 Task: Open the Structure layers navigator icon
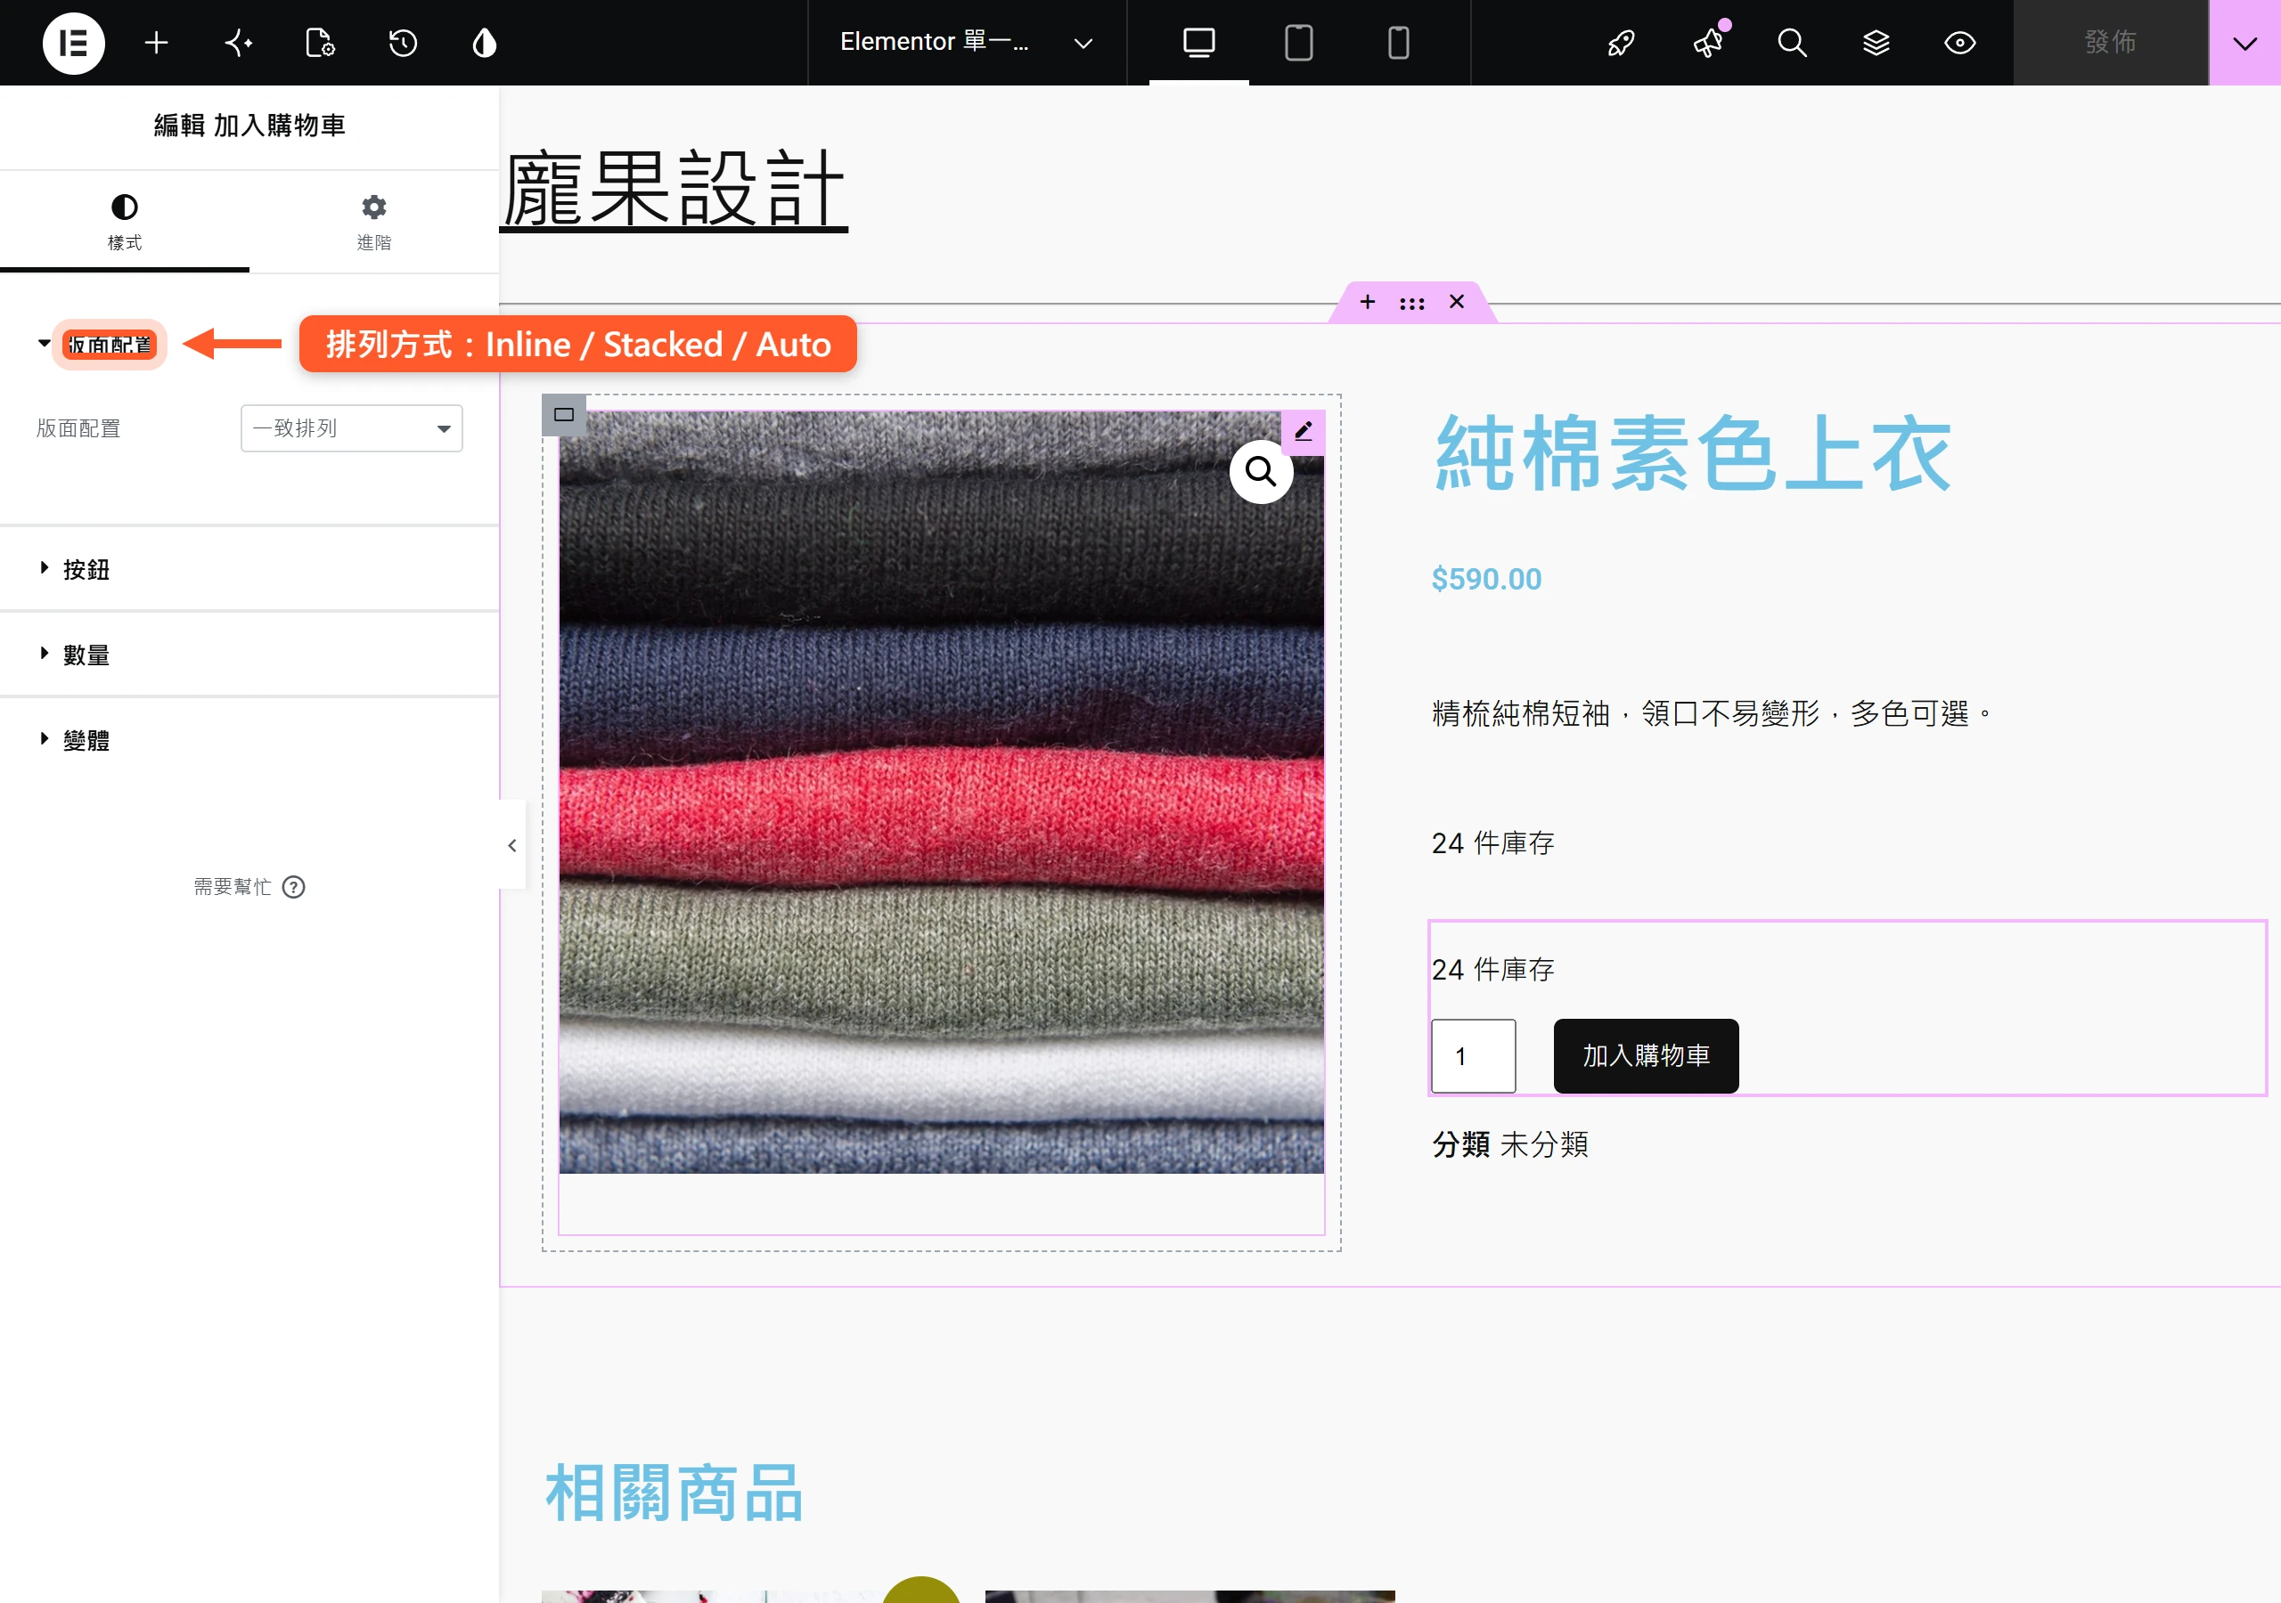tap(1876, 43)
